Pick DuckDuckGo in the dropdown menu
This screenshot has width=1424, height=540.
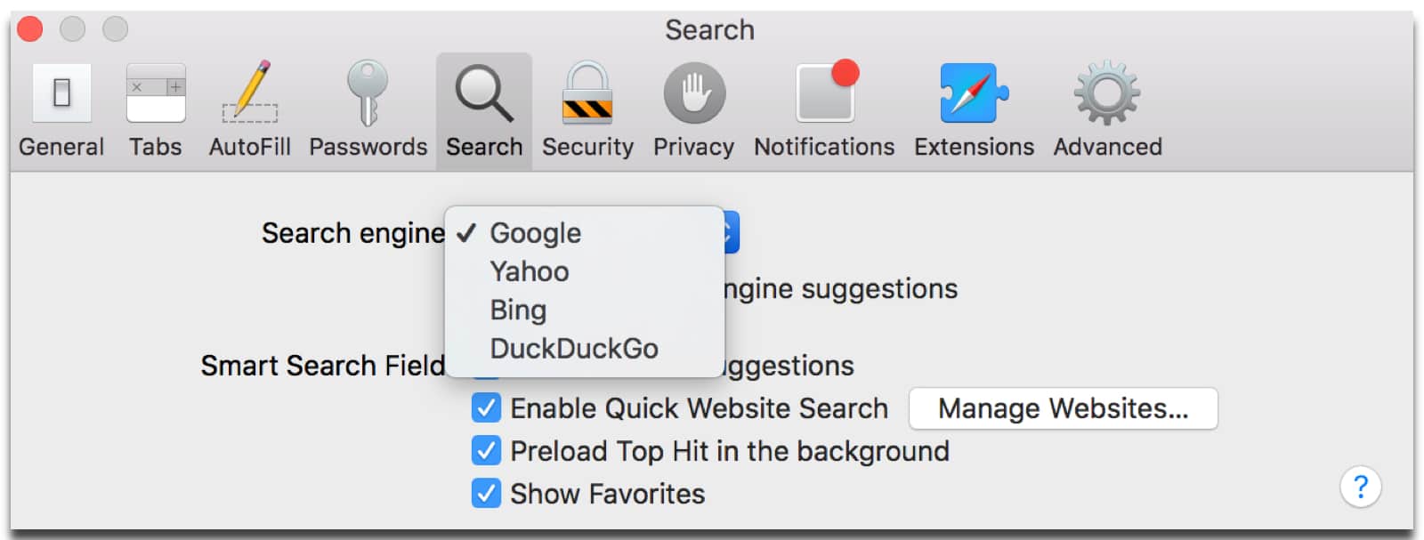[x=574, y=348]
